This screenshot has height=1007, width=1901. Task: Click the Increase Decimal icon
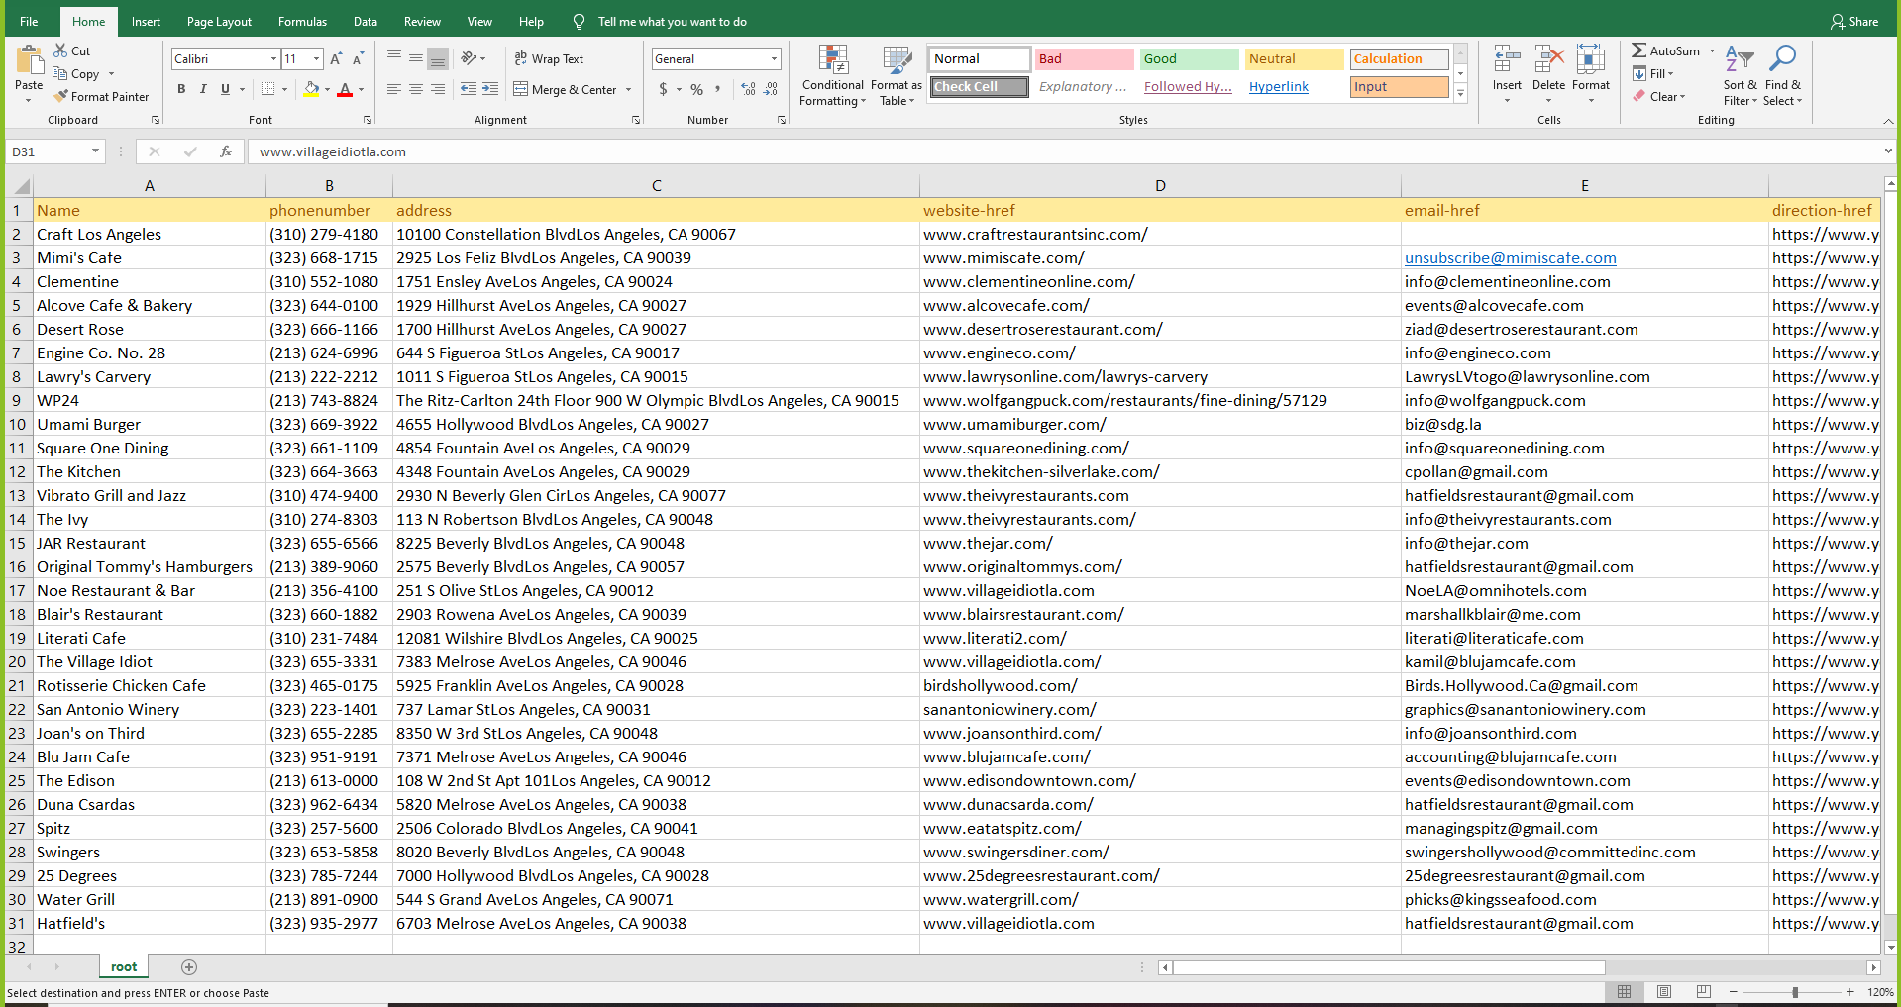[748, 89]
